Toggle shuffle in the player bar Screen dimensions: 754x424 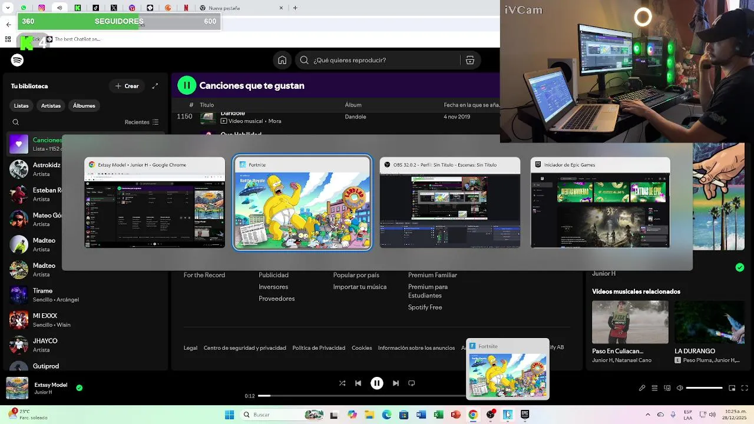(x=342, y=383)
